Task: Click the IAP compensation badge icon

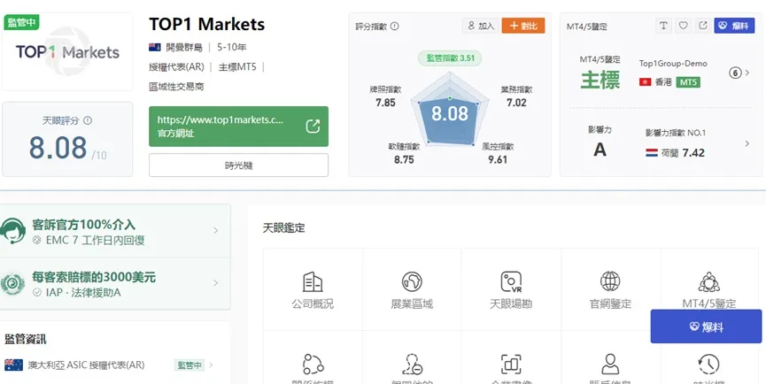Action: 12,284
